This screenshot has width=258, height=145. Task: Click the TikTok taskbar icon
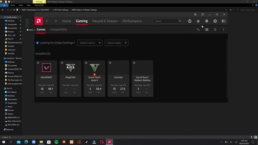[87, 142]
